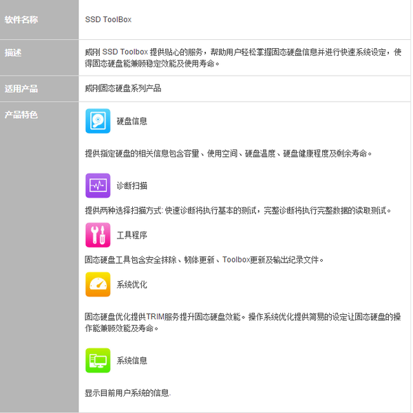Click the 产品特色 row header

tap(21, 115)
